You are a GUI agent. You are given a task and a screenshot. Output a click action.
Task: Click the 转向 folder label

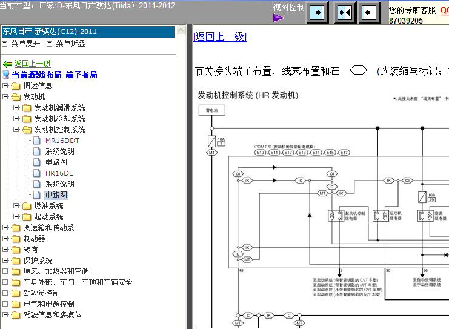(x=30, y=250)
